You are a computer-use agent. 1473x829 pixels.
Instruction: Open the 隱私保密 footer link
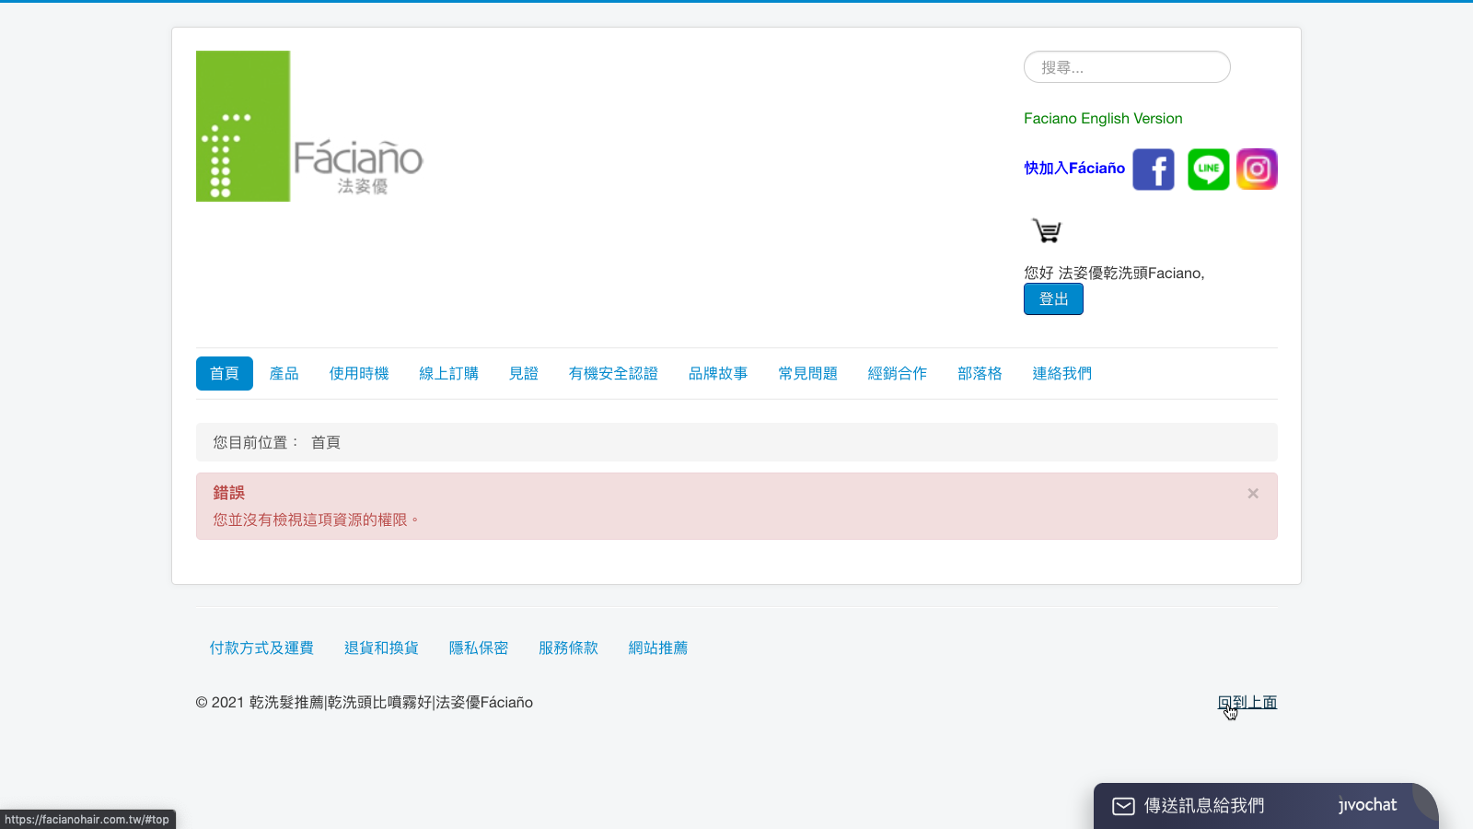[479, 648]
